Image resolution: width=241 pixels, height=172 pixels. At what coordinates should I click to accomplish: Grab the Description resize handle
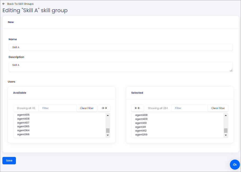[x=231, y=70]
